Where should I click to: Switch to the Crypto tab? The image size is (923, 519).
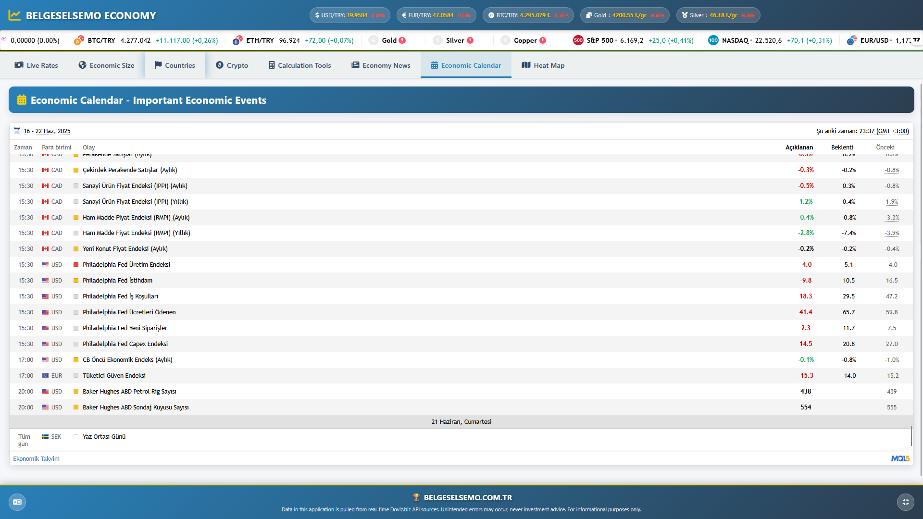(x=232, y=65)
